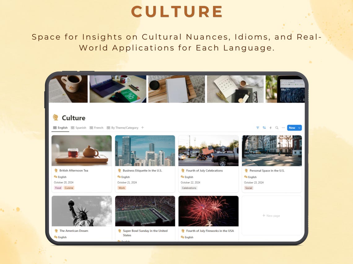The image size is (353, 264).
Task: Click the + New page card
Action: pos(272,216)
